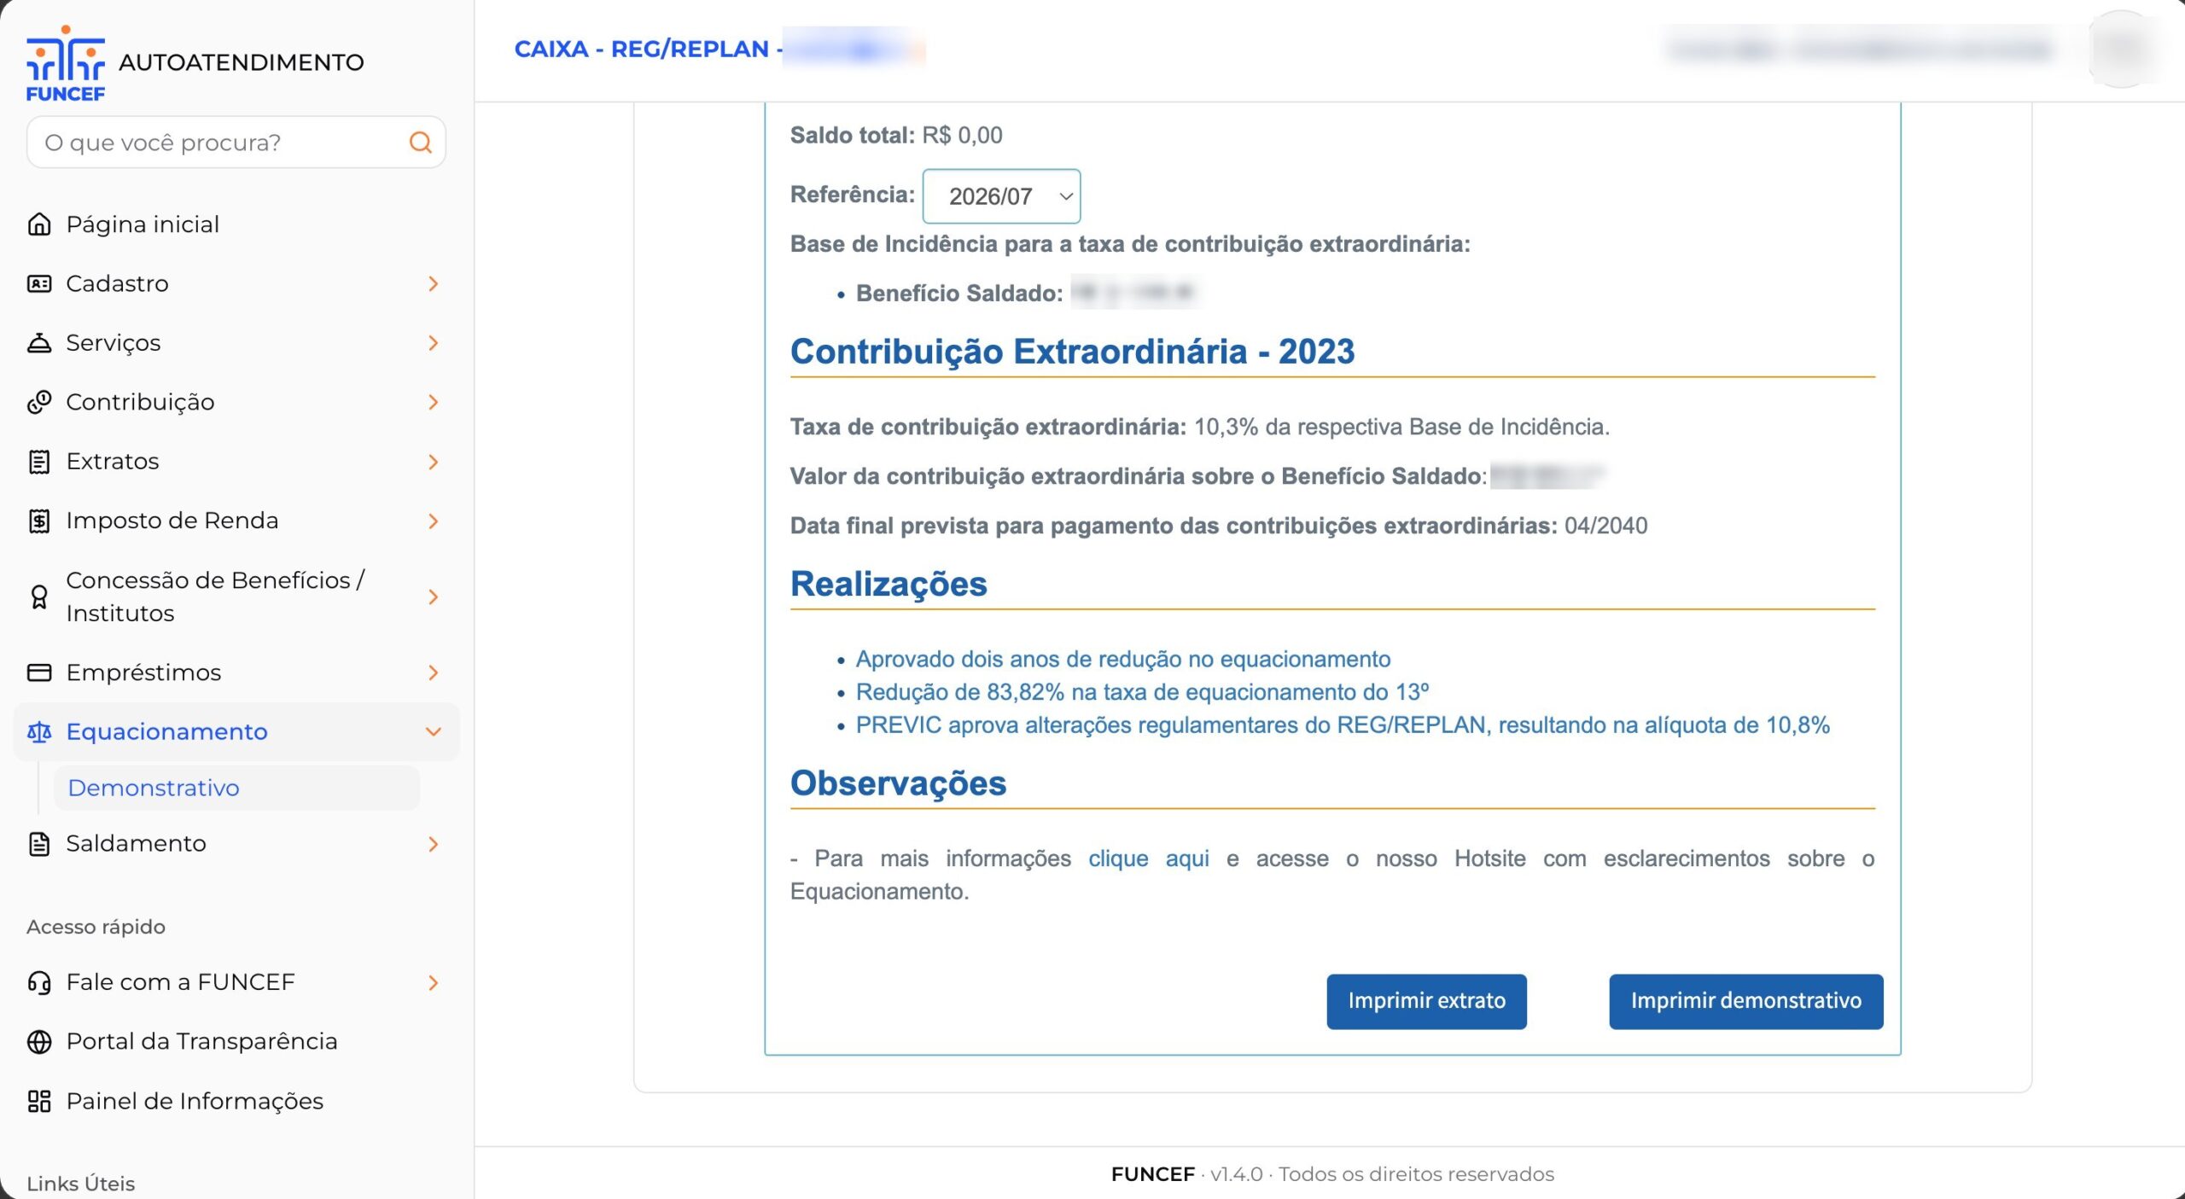Image resolution: width=2185 pixels, height=1199 pixels.
Task: Open the PREVIC aprova alterações regulamentares link
Action: (x=1343, y=725)
